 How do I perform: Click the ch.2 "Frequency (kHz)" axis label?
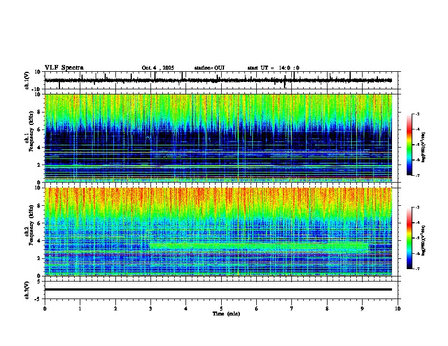[x=31, y=225]
